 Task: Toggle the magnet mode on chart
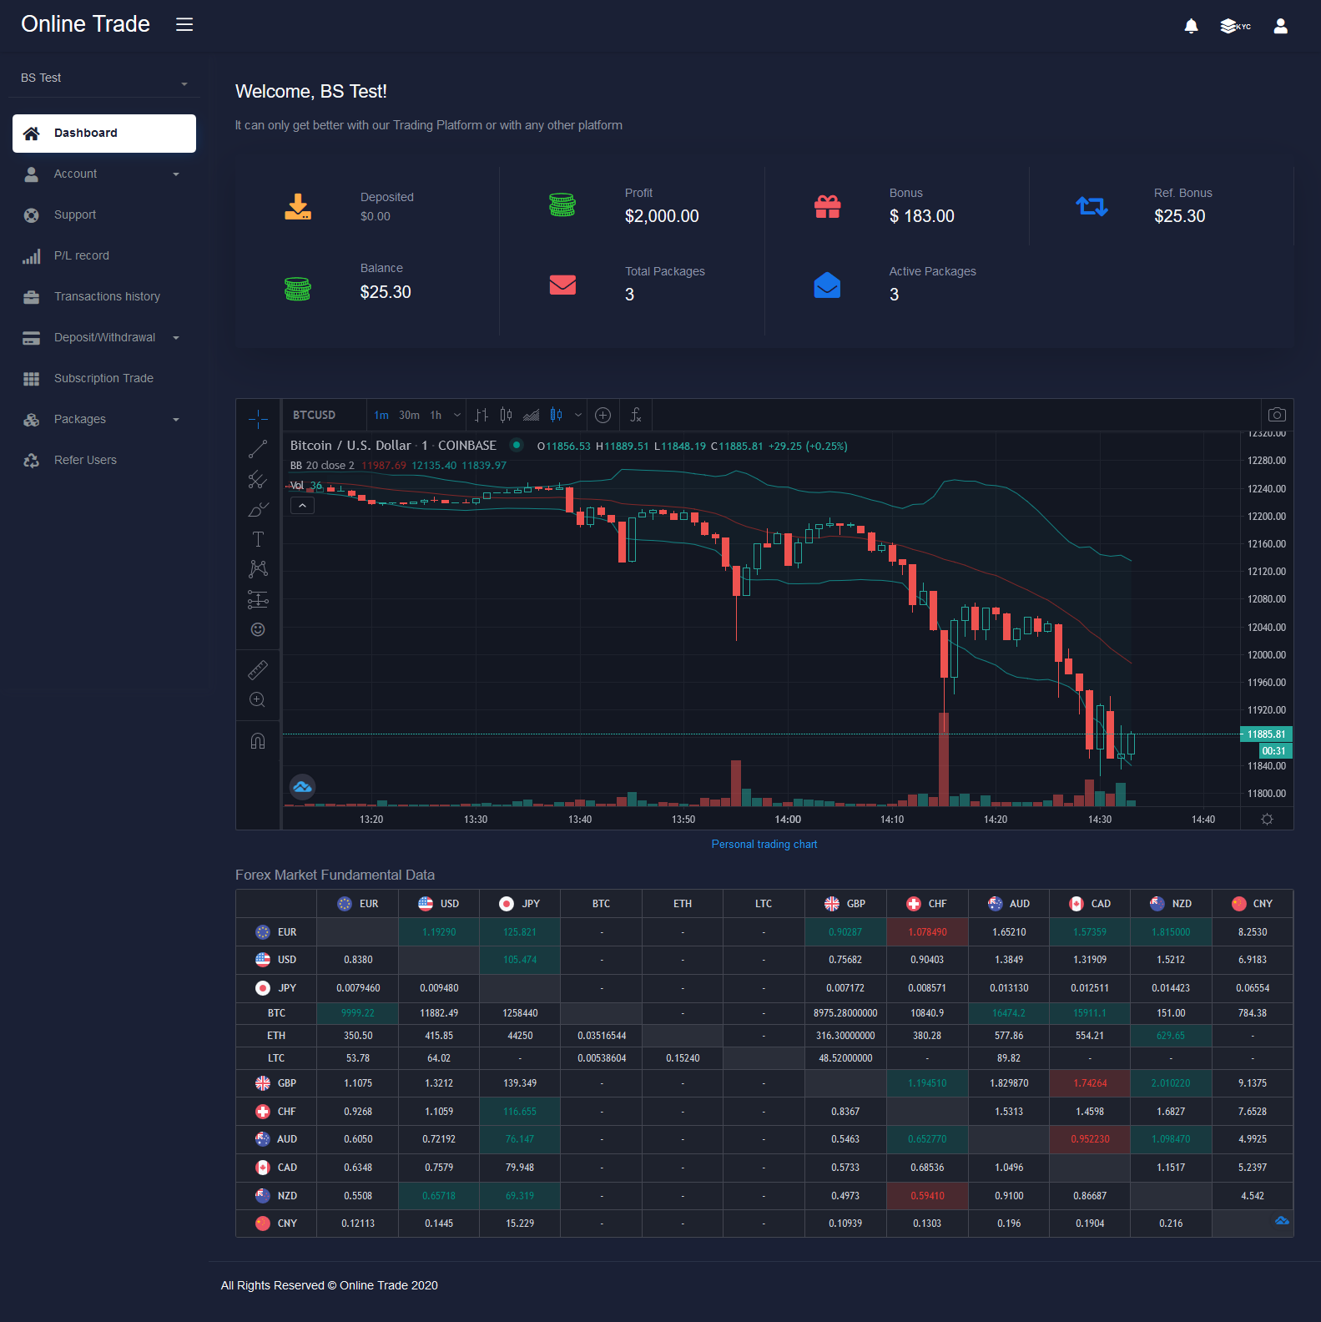(x=258, y=741)
